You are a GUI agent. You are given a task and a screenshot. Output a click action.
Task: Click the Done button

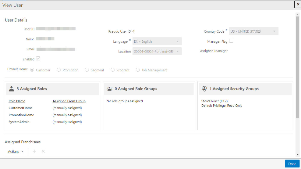292,164
